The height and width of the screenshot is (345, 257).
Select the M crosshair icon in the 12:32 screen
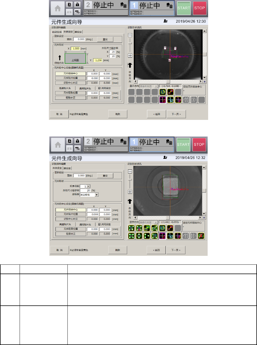171,236
